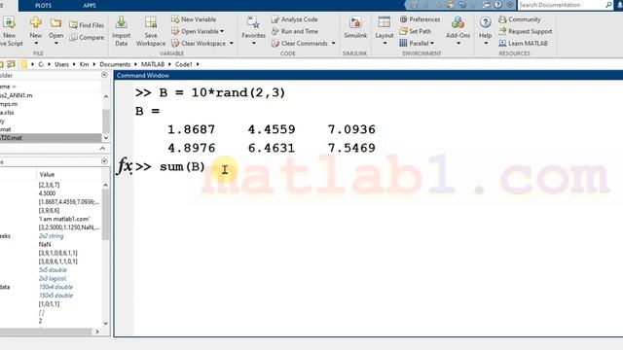Click the Import Data icon
Screen dimensions: 623x350
(121, 22)
